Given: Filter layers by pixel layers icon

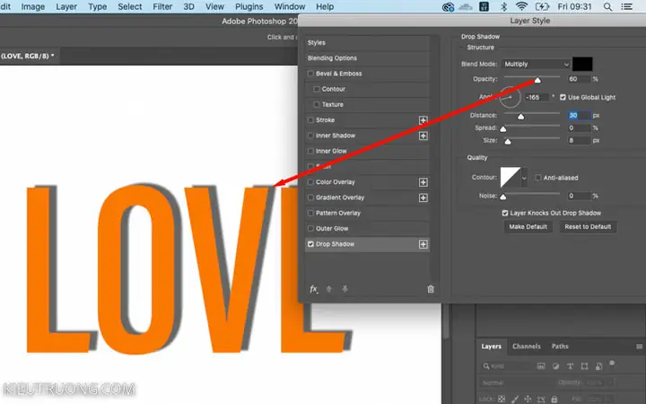Looking at the screenshot, I should tap(541, 366).
